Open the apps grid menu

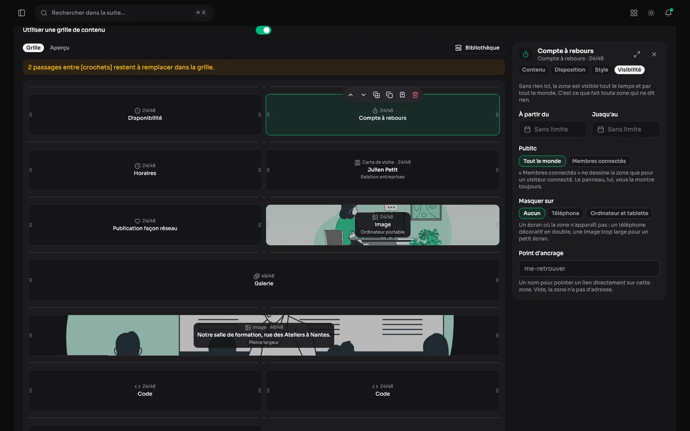(x=634, y=13)
